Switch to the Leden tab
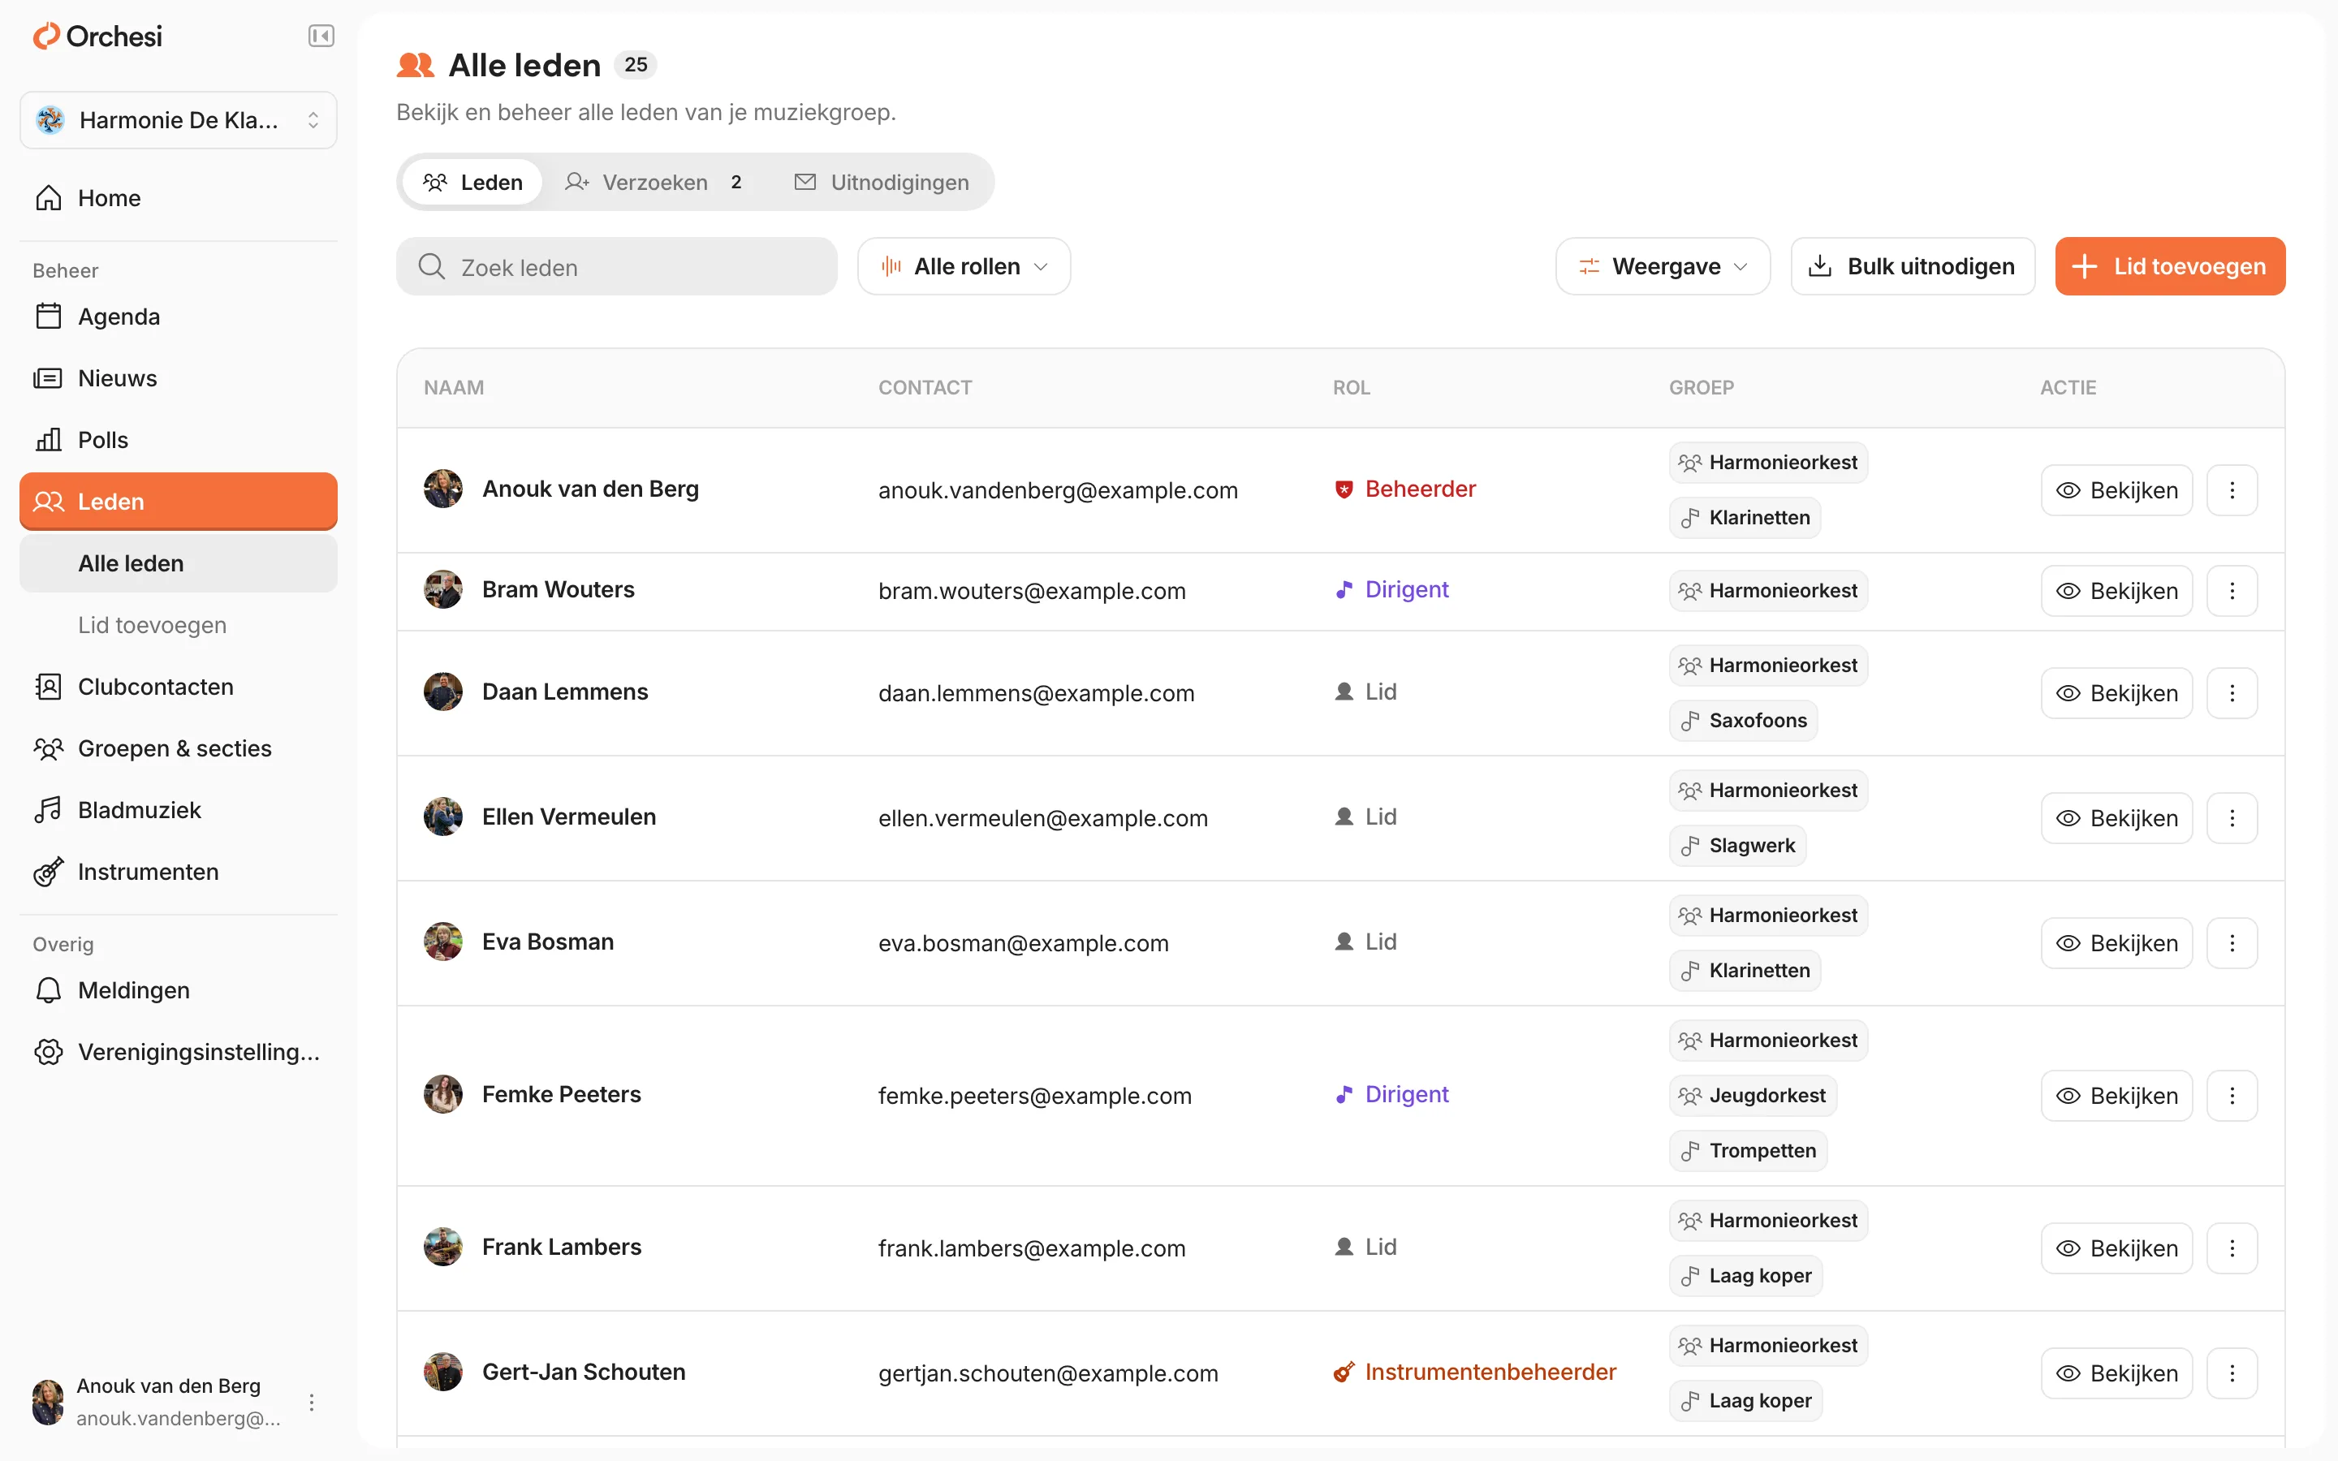 [472, 183]
